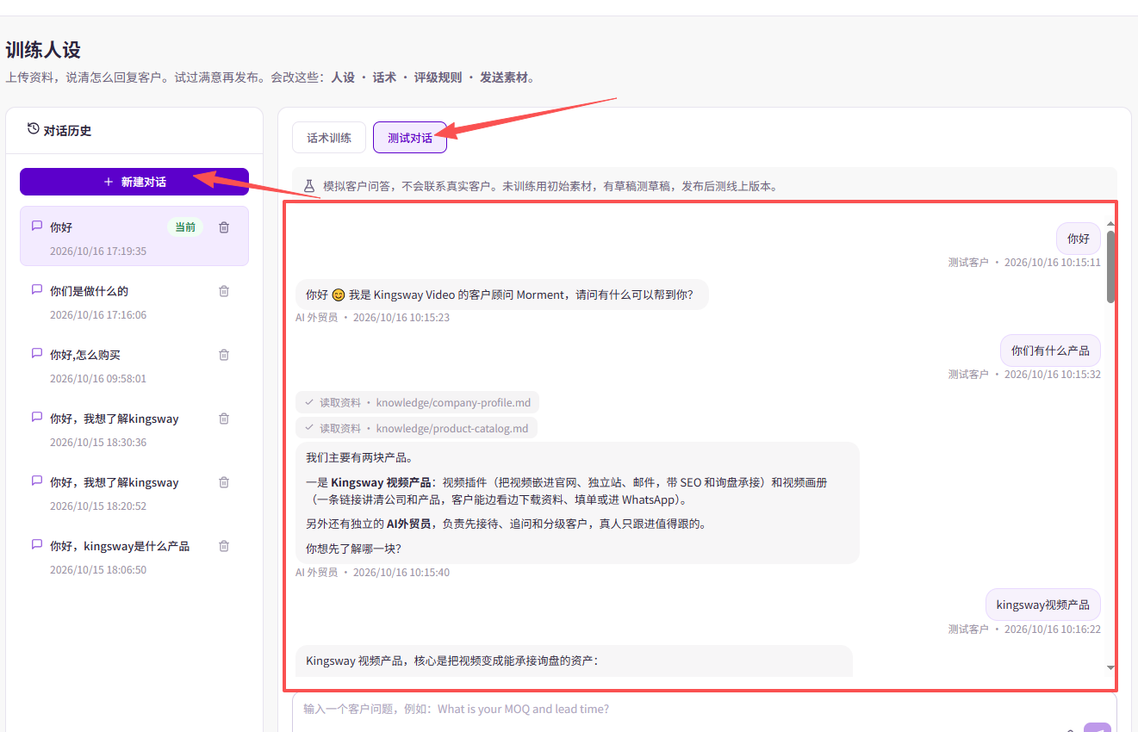Click the green 当前 badge
Image resolution: width=1138 pixels, height=732 pixels.
[185, 227]
